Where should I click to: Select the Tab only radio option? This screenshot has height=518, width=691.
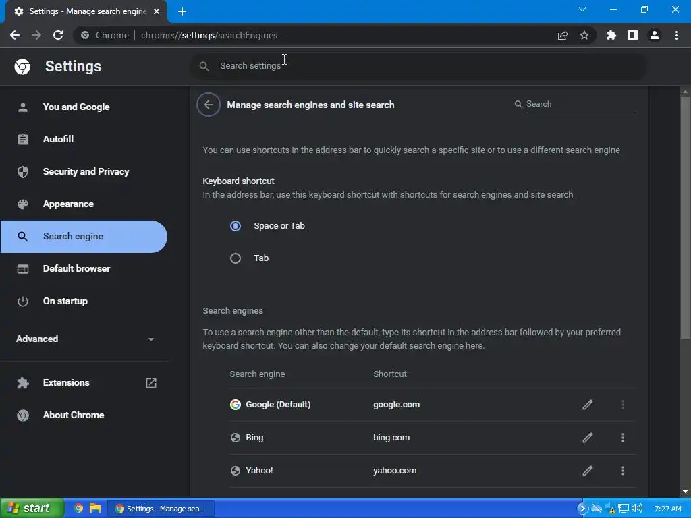pos(236,258)
